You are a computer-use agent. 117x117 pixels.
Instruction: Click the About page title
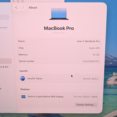click(x=33, y=8)
